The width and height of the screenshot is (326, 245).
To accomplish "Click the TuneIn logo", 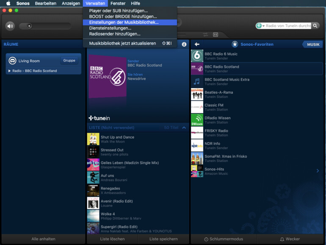I will [x=99, y=118].
